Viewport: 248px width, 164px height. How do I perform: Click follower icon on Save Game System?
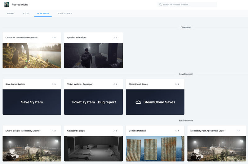point(53,84)
